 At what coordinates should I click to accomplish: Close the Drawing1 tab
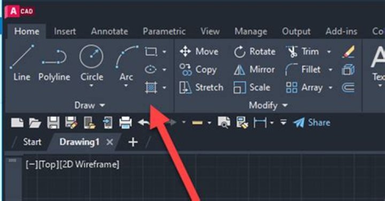[x=110, y=142]
